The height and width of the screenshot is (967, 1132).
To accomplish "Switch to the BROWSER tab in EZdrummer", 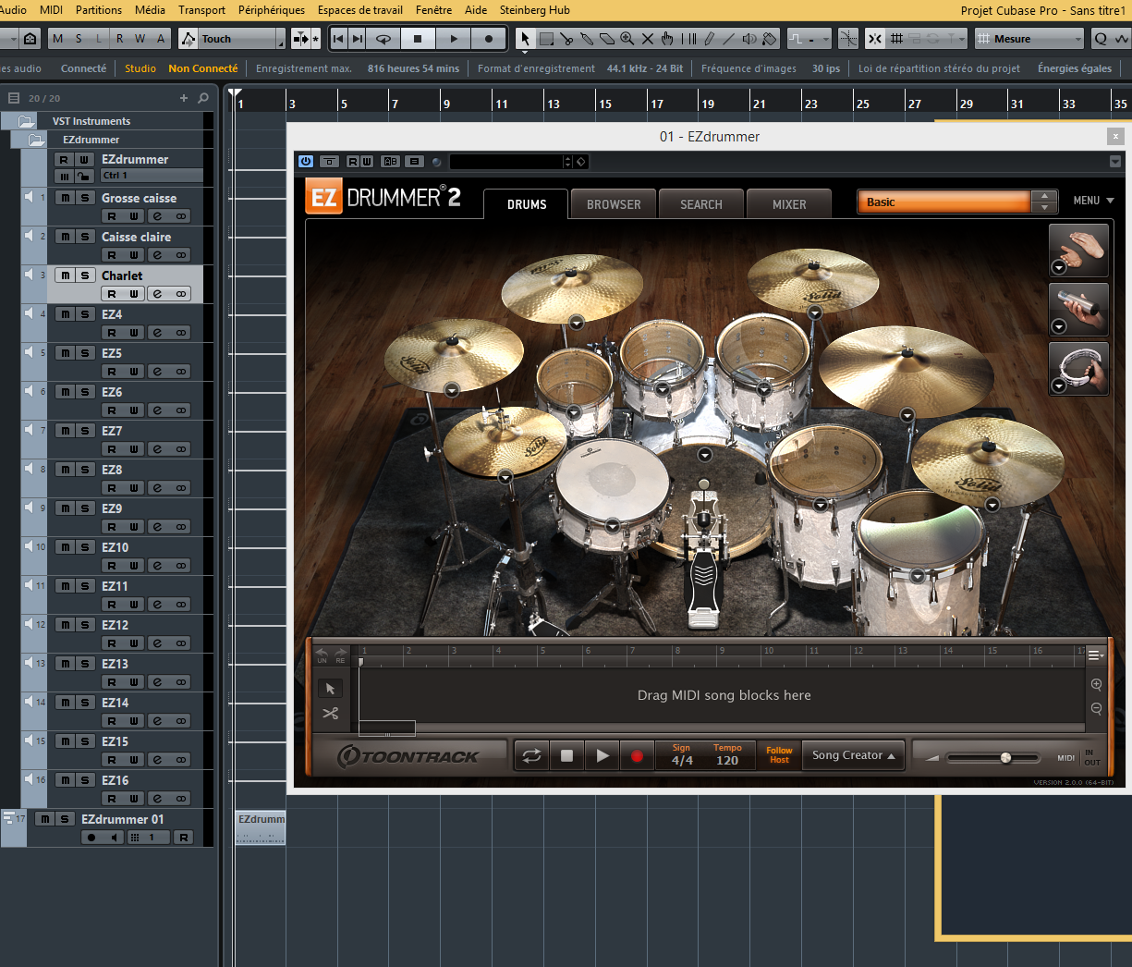I will [x=614, y=204].
